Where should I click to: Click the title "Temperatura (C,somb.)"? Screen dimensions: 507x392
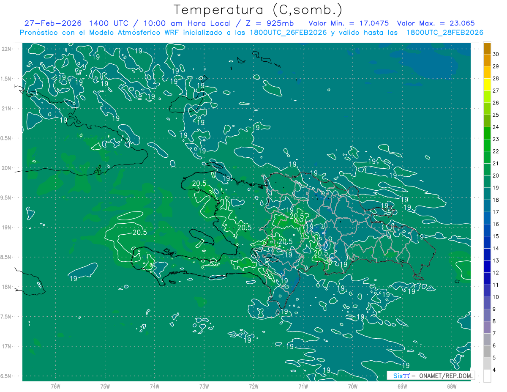point(258,9)
